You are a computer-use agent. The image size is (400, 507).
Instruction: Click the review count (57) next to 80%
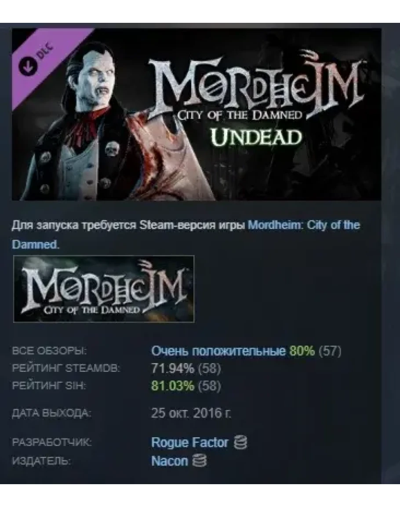click(x=330, y=351)
